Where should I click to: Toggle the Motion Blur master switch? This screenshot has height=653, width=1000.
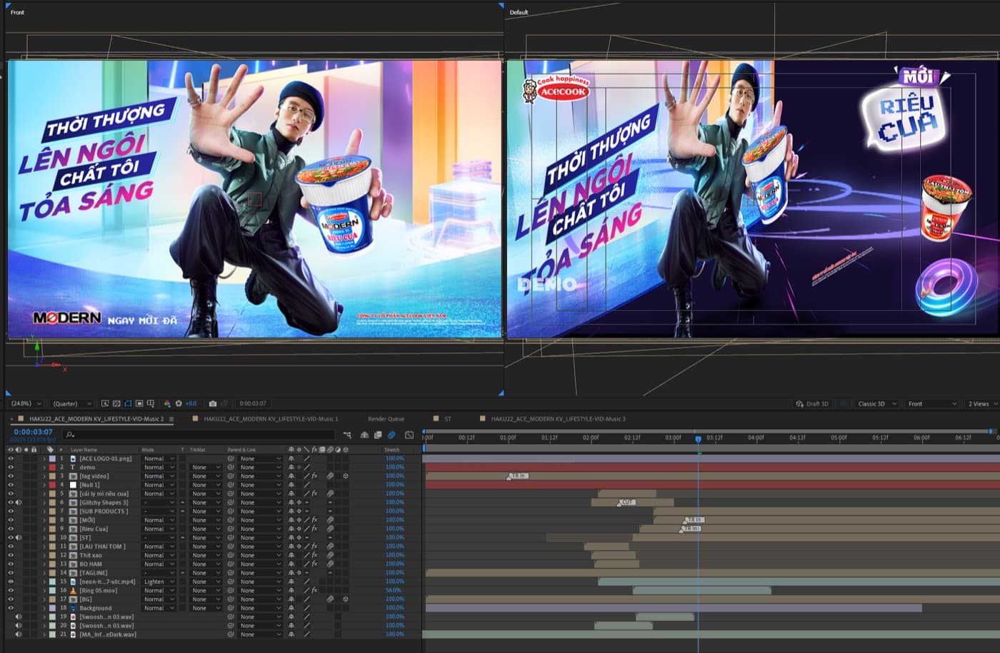[391, 435]
